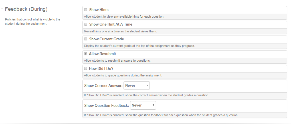The width and height of the screenshot is (291, 125).
Task: Open the Show Question Feedback dropdown
Action: (143, 105)
